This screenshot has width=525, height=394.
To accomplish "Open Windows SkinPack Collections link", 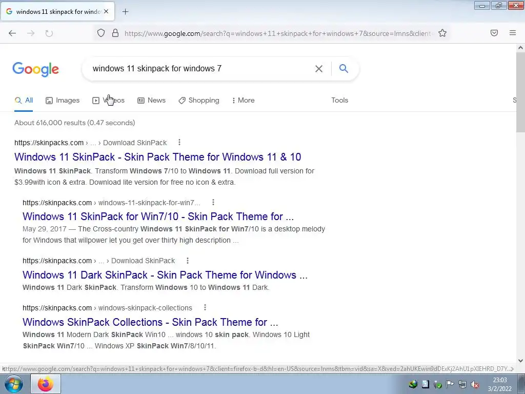I will (x=150, y=322).
